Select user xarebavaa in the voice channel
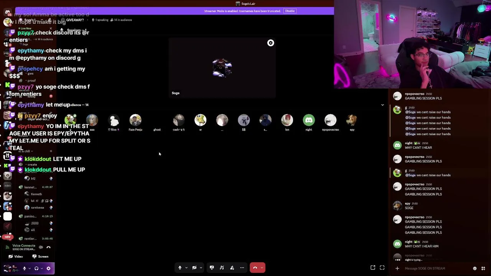Image resolution: width=491 pixels, height=276 pixels. click(x=38, y=207)
